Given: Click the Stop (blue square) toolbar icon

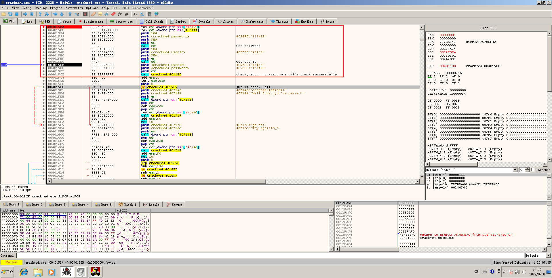Looking at the screenshot, I should (17, 14).
